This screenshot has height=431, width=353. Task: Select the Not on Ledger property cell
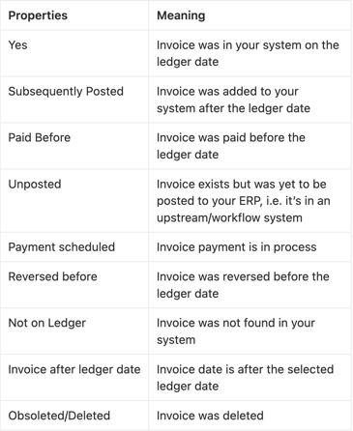coord(74,331)
